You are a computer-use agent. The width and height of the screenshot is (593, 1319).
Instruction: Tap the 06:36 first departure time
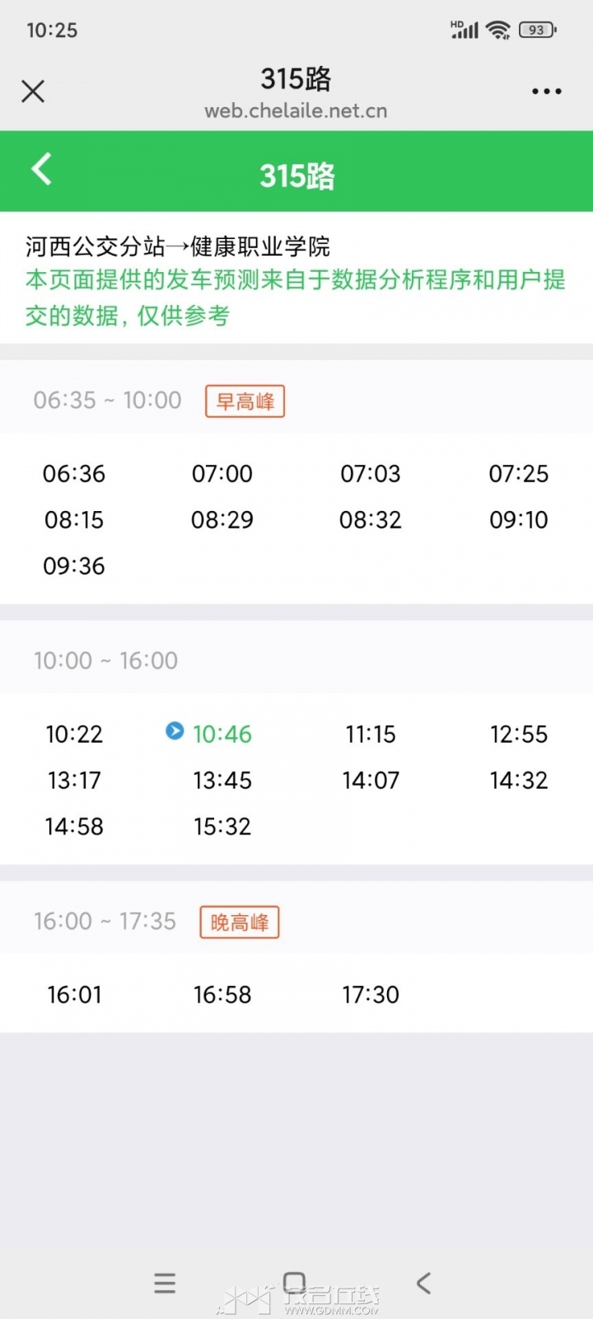click(74, 474)
